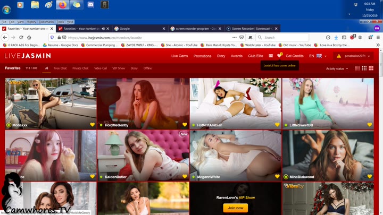383x215 pixels.
Task: Open the Firefox Tools menu
Action: pos(60,22)
